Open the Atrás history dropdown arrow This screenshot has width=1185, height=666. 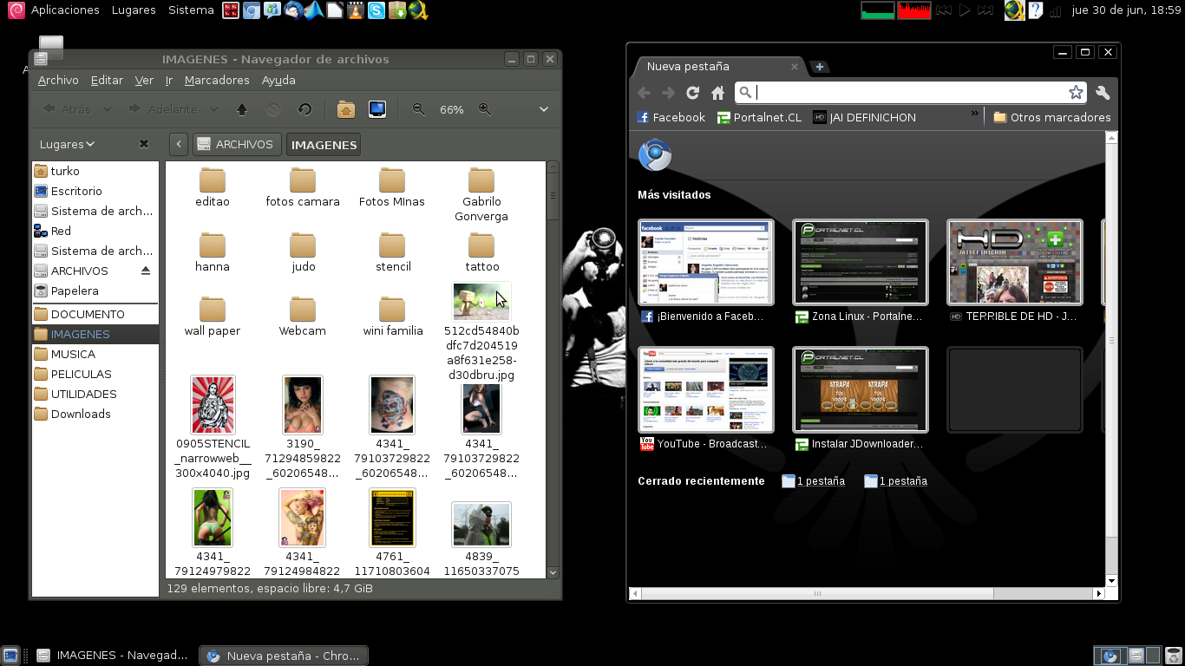108,109
